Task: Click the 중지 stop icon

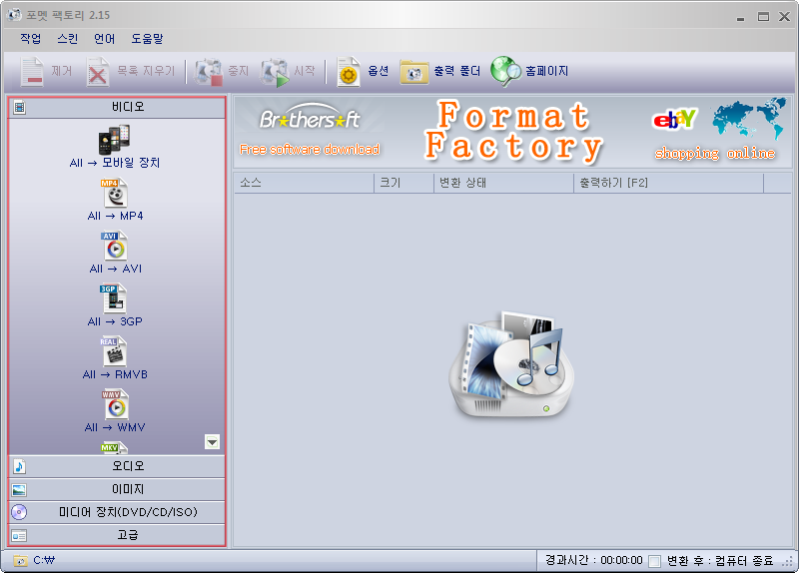Action: [209, 71]
